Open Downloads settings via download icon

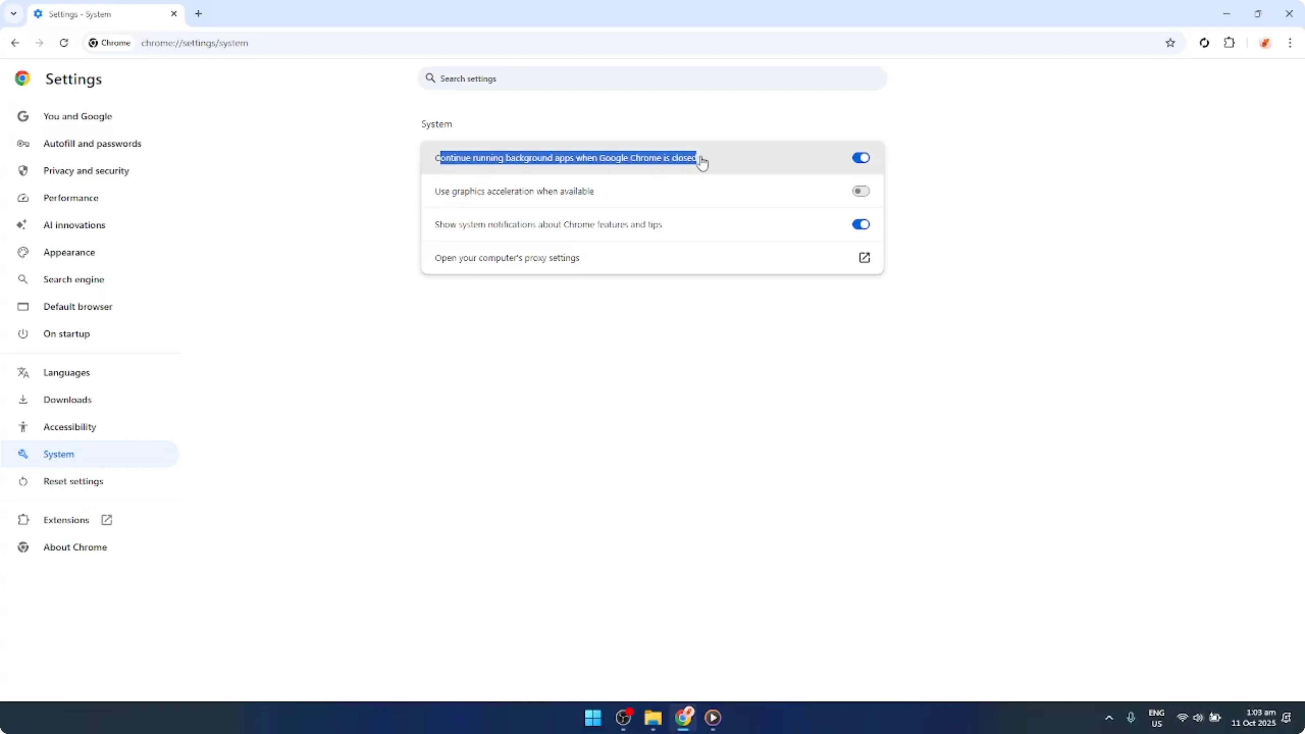[23, 399]
